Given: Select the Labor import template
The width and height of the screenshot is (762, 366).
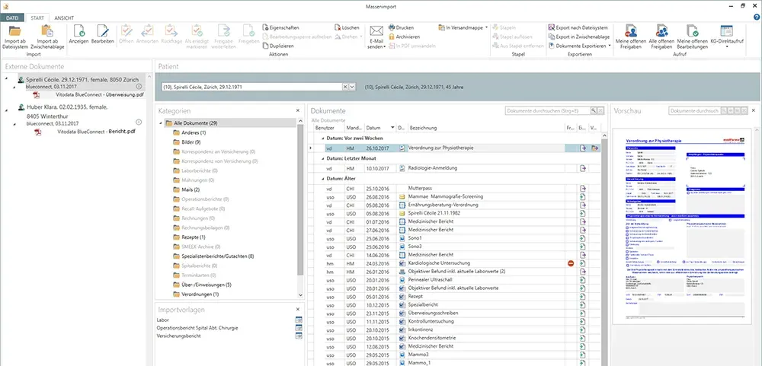Looking at the screenshot, I should 163,320.
